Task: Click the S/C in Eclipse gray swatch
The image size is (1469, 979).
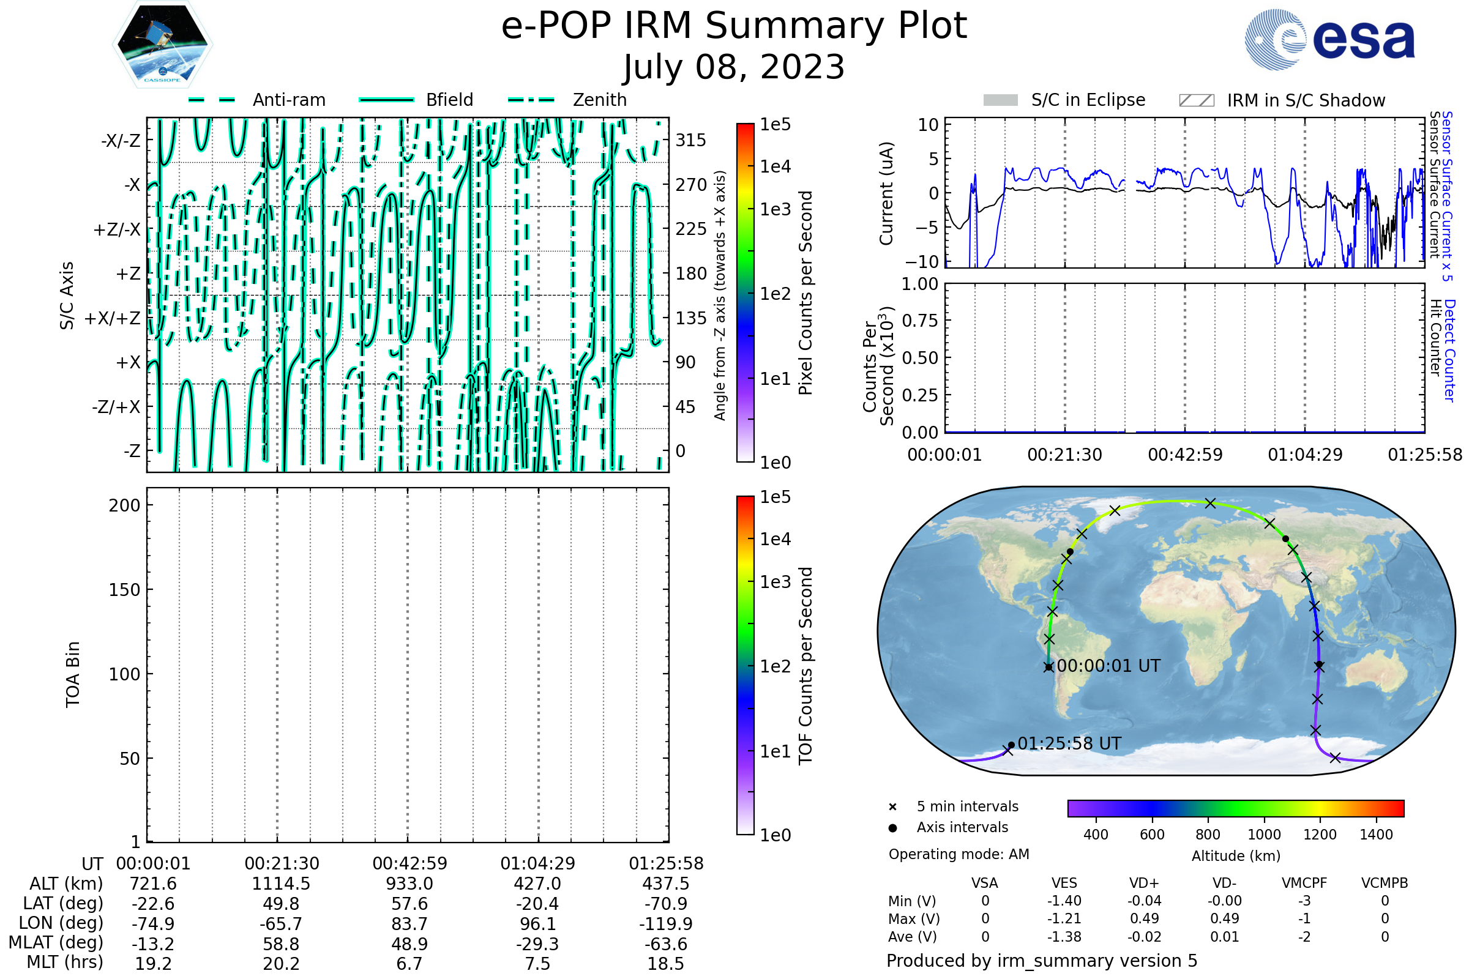Action: (x=1000, y=100)
